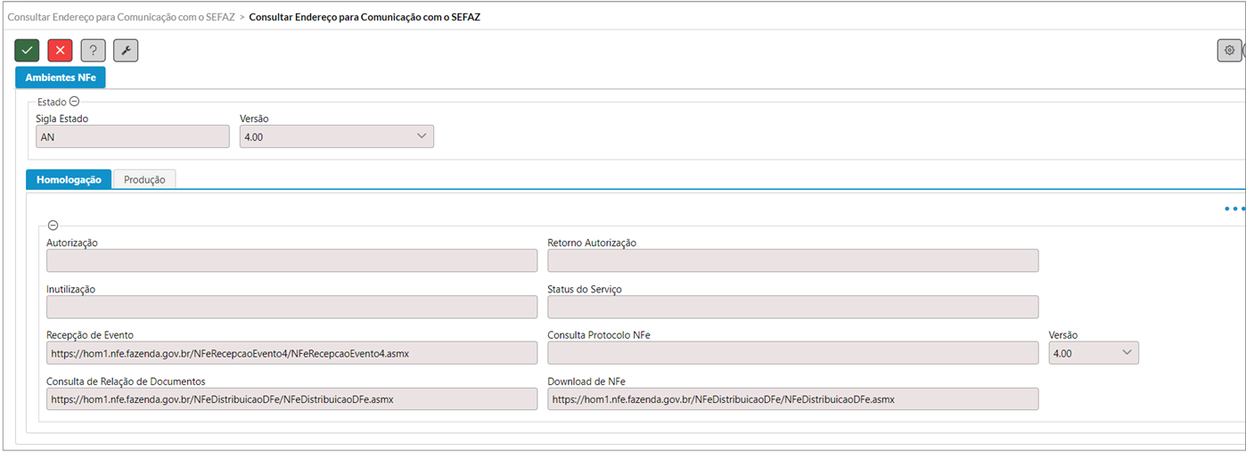Collapse the Estado section
1246x452 pixels.
74,102
